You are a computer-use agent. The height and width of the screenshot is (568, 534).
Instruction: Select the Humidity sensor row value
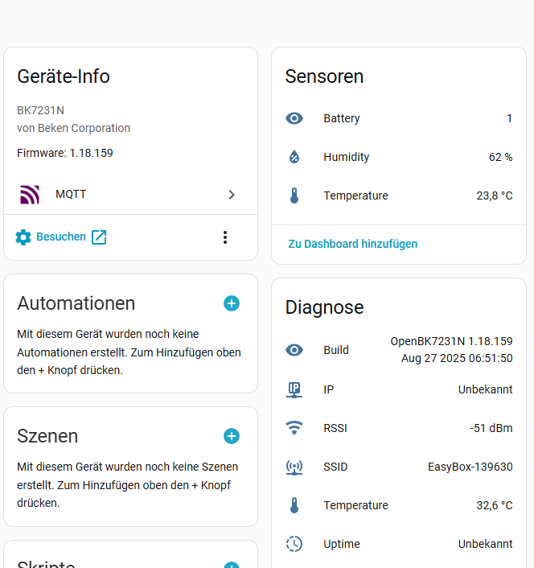tap(500, 157)
